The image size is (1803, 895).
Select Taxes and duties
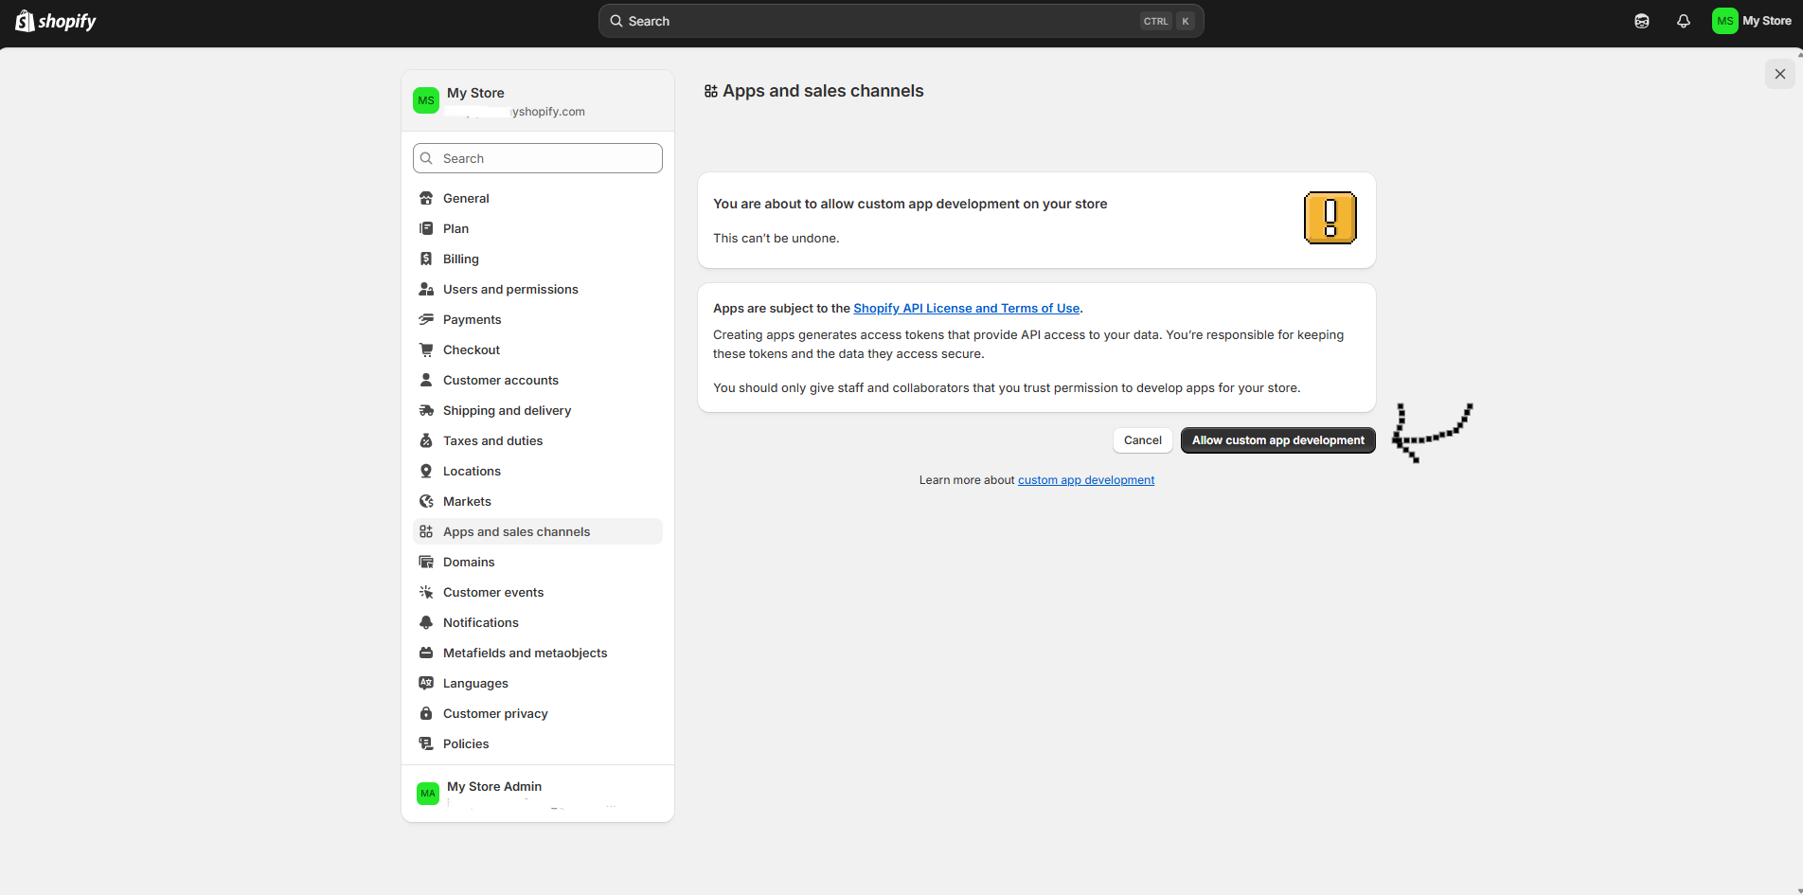coord(538,440)
